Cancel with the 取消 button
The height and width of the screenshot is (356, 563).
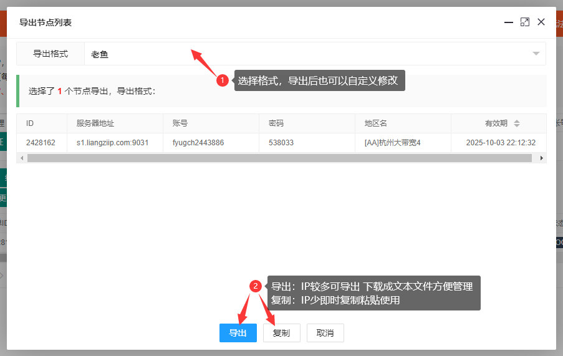pyautogui.click(x=325, y=333)
